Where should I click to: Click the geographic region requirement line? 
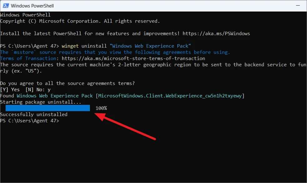153,68
